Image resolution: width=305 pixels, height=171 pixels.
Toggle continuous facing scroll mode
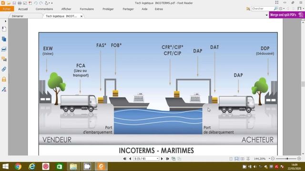(248, 159)
